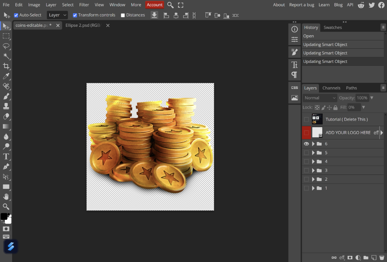The width and height of the screenshot is (387, 262).
Task: Switch to the Channels tab
Action: [331, 88]
